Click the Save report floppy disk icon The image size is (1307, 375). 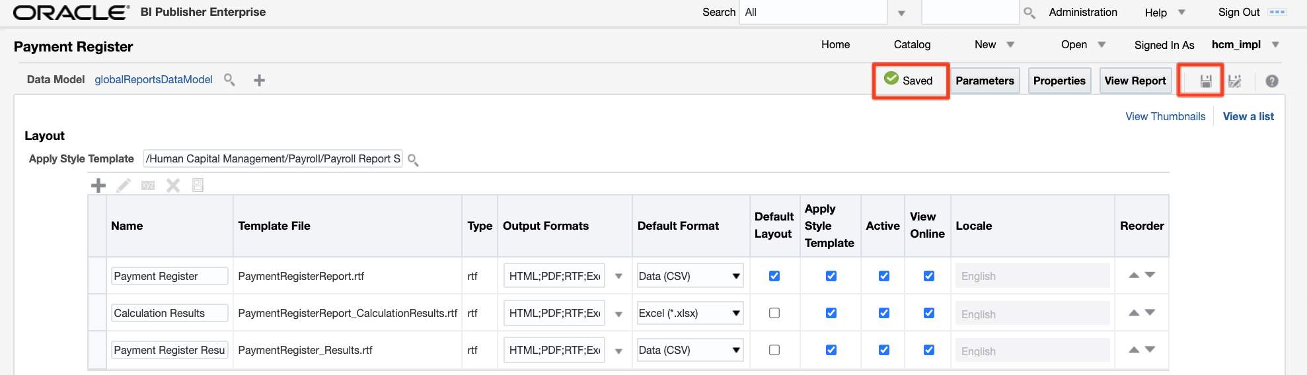coord(1205,81)
